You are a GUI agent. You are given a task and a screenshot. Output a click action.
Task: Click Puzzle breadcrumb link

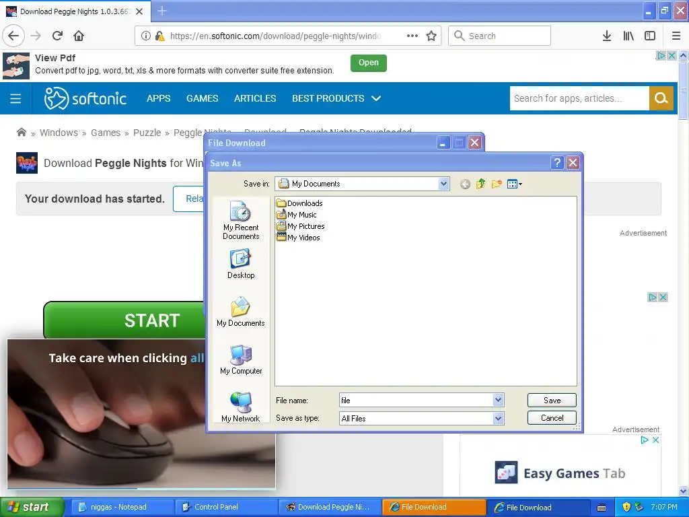tap(147, 133)
